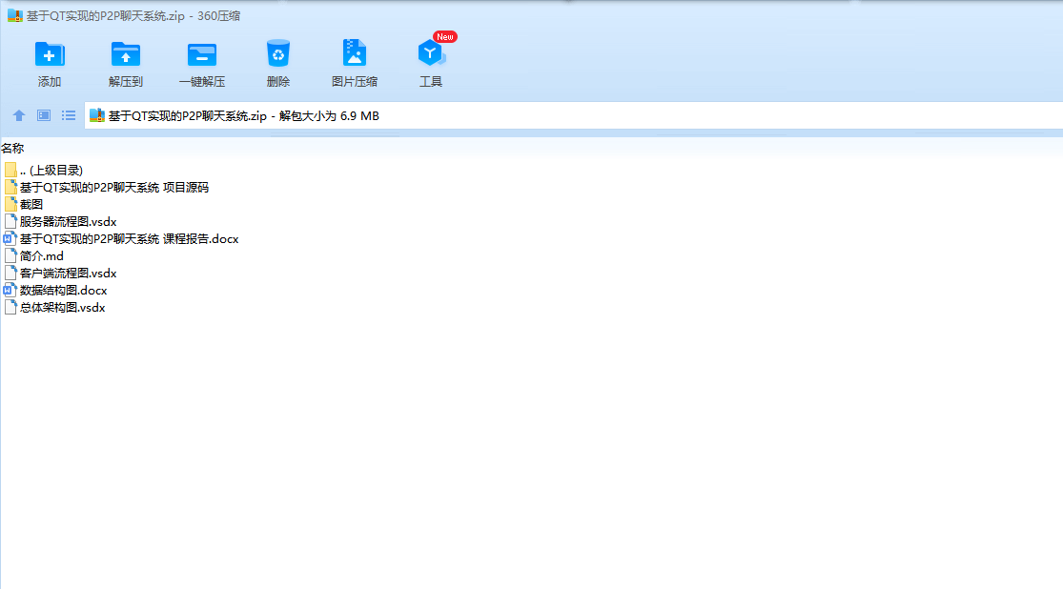Select the 项目源码 folder

[107, 187]
